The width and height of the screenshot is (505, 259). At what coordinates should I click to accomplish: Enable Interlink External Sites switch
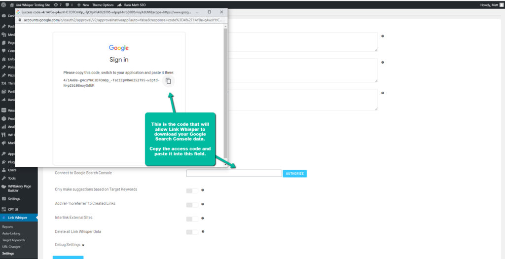[x=192, y=219]
